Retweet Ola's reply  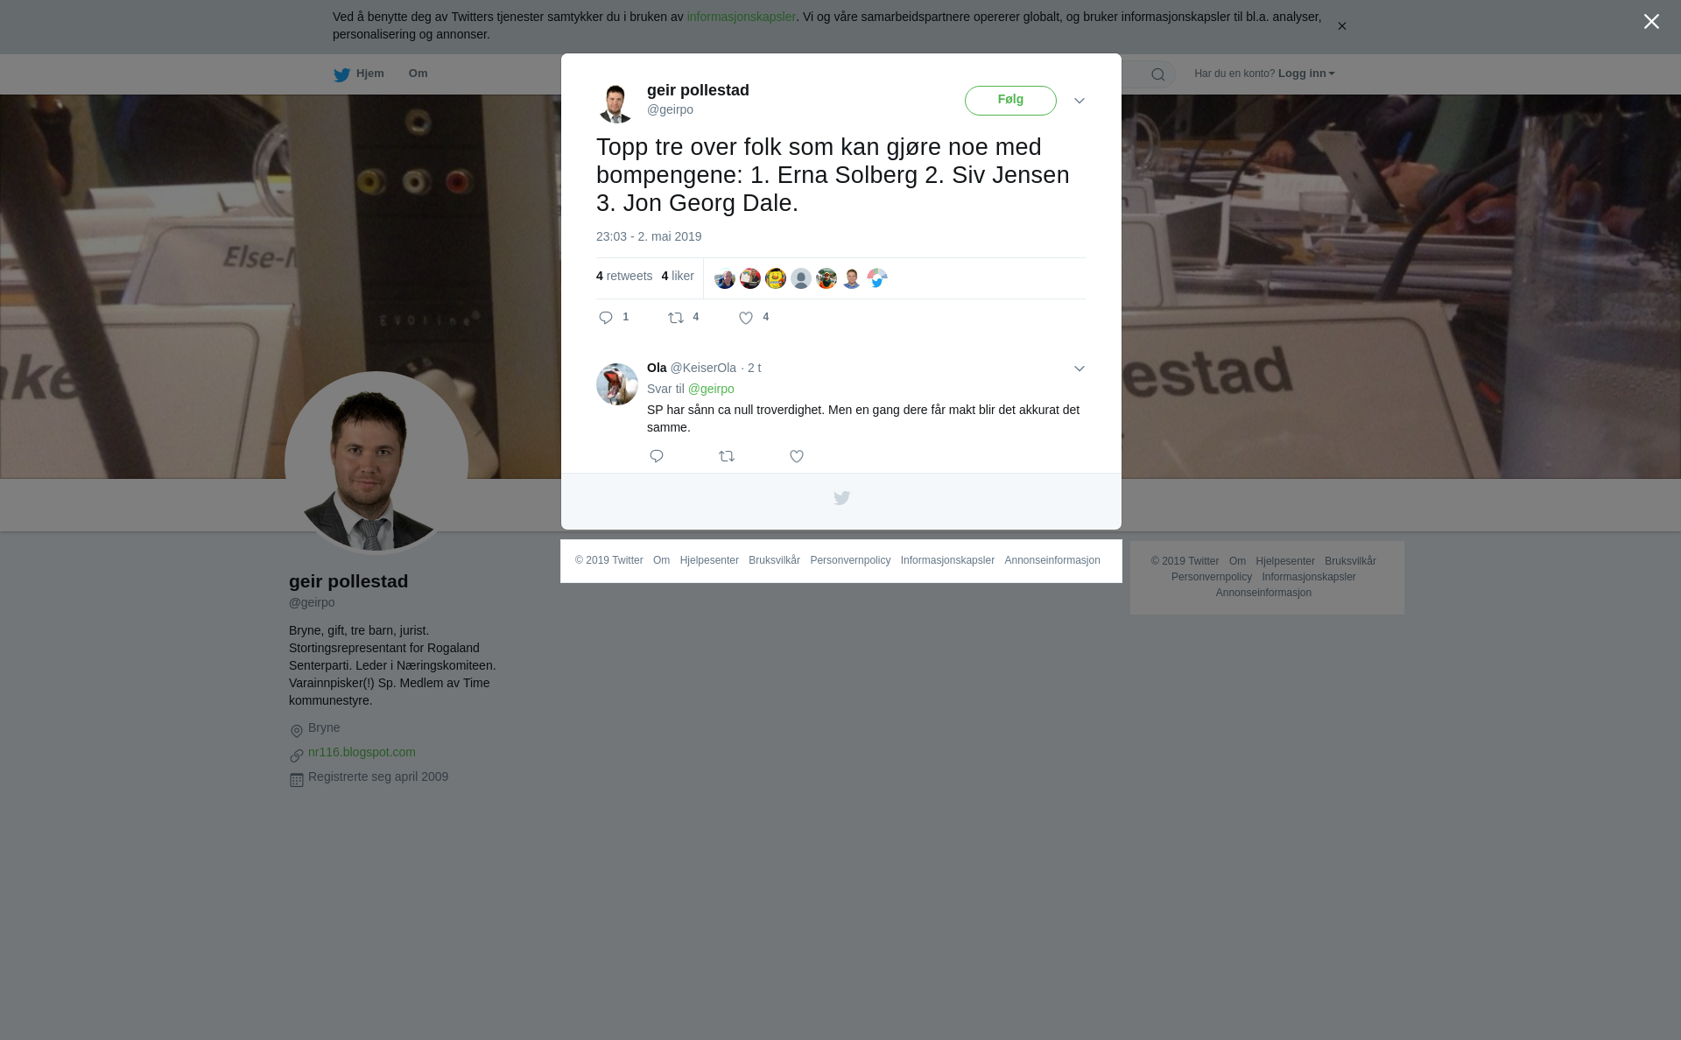tap(727, 456)
